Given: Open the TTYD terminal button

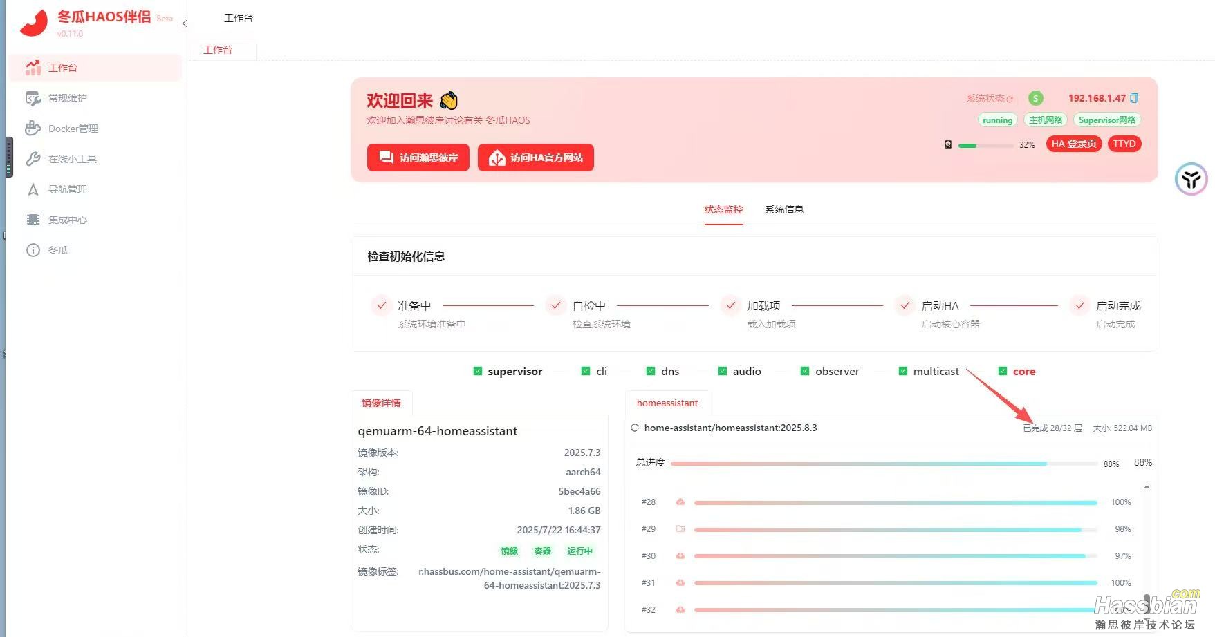Looking at the screenshot, I should (1124, 144).
